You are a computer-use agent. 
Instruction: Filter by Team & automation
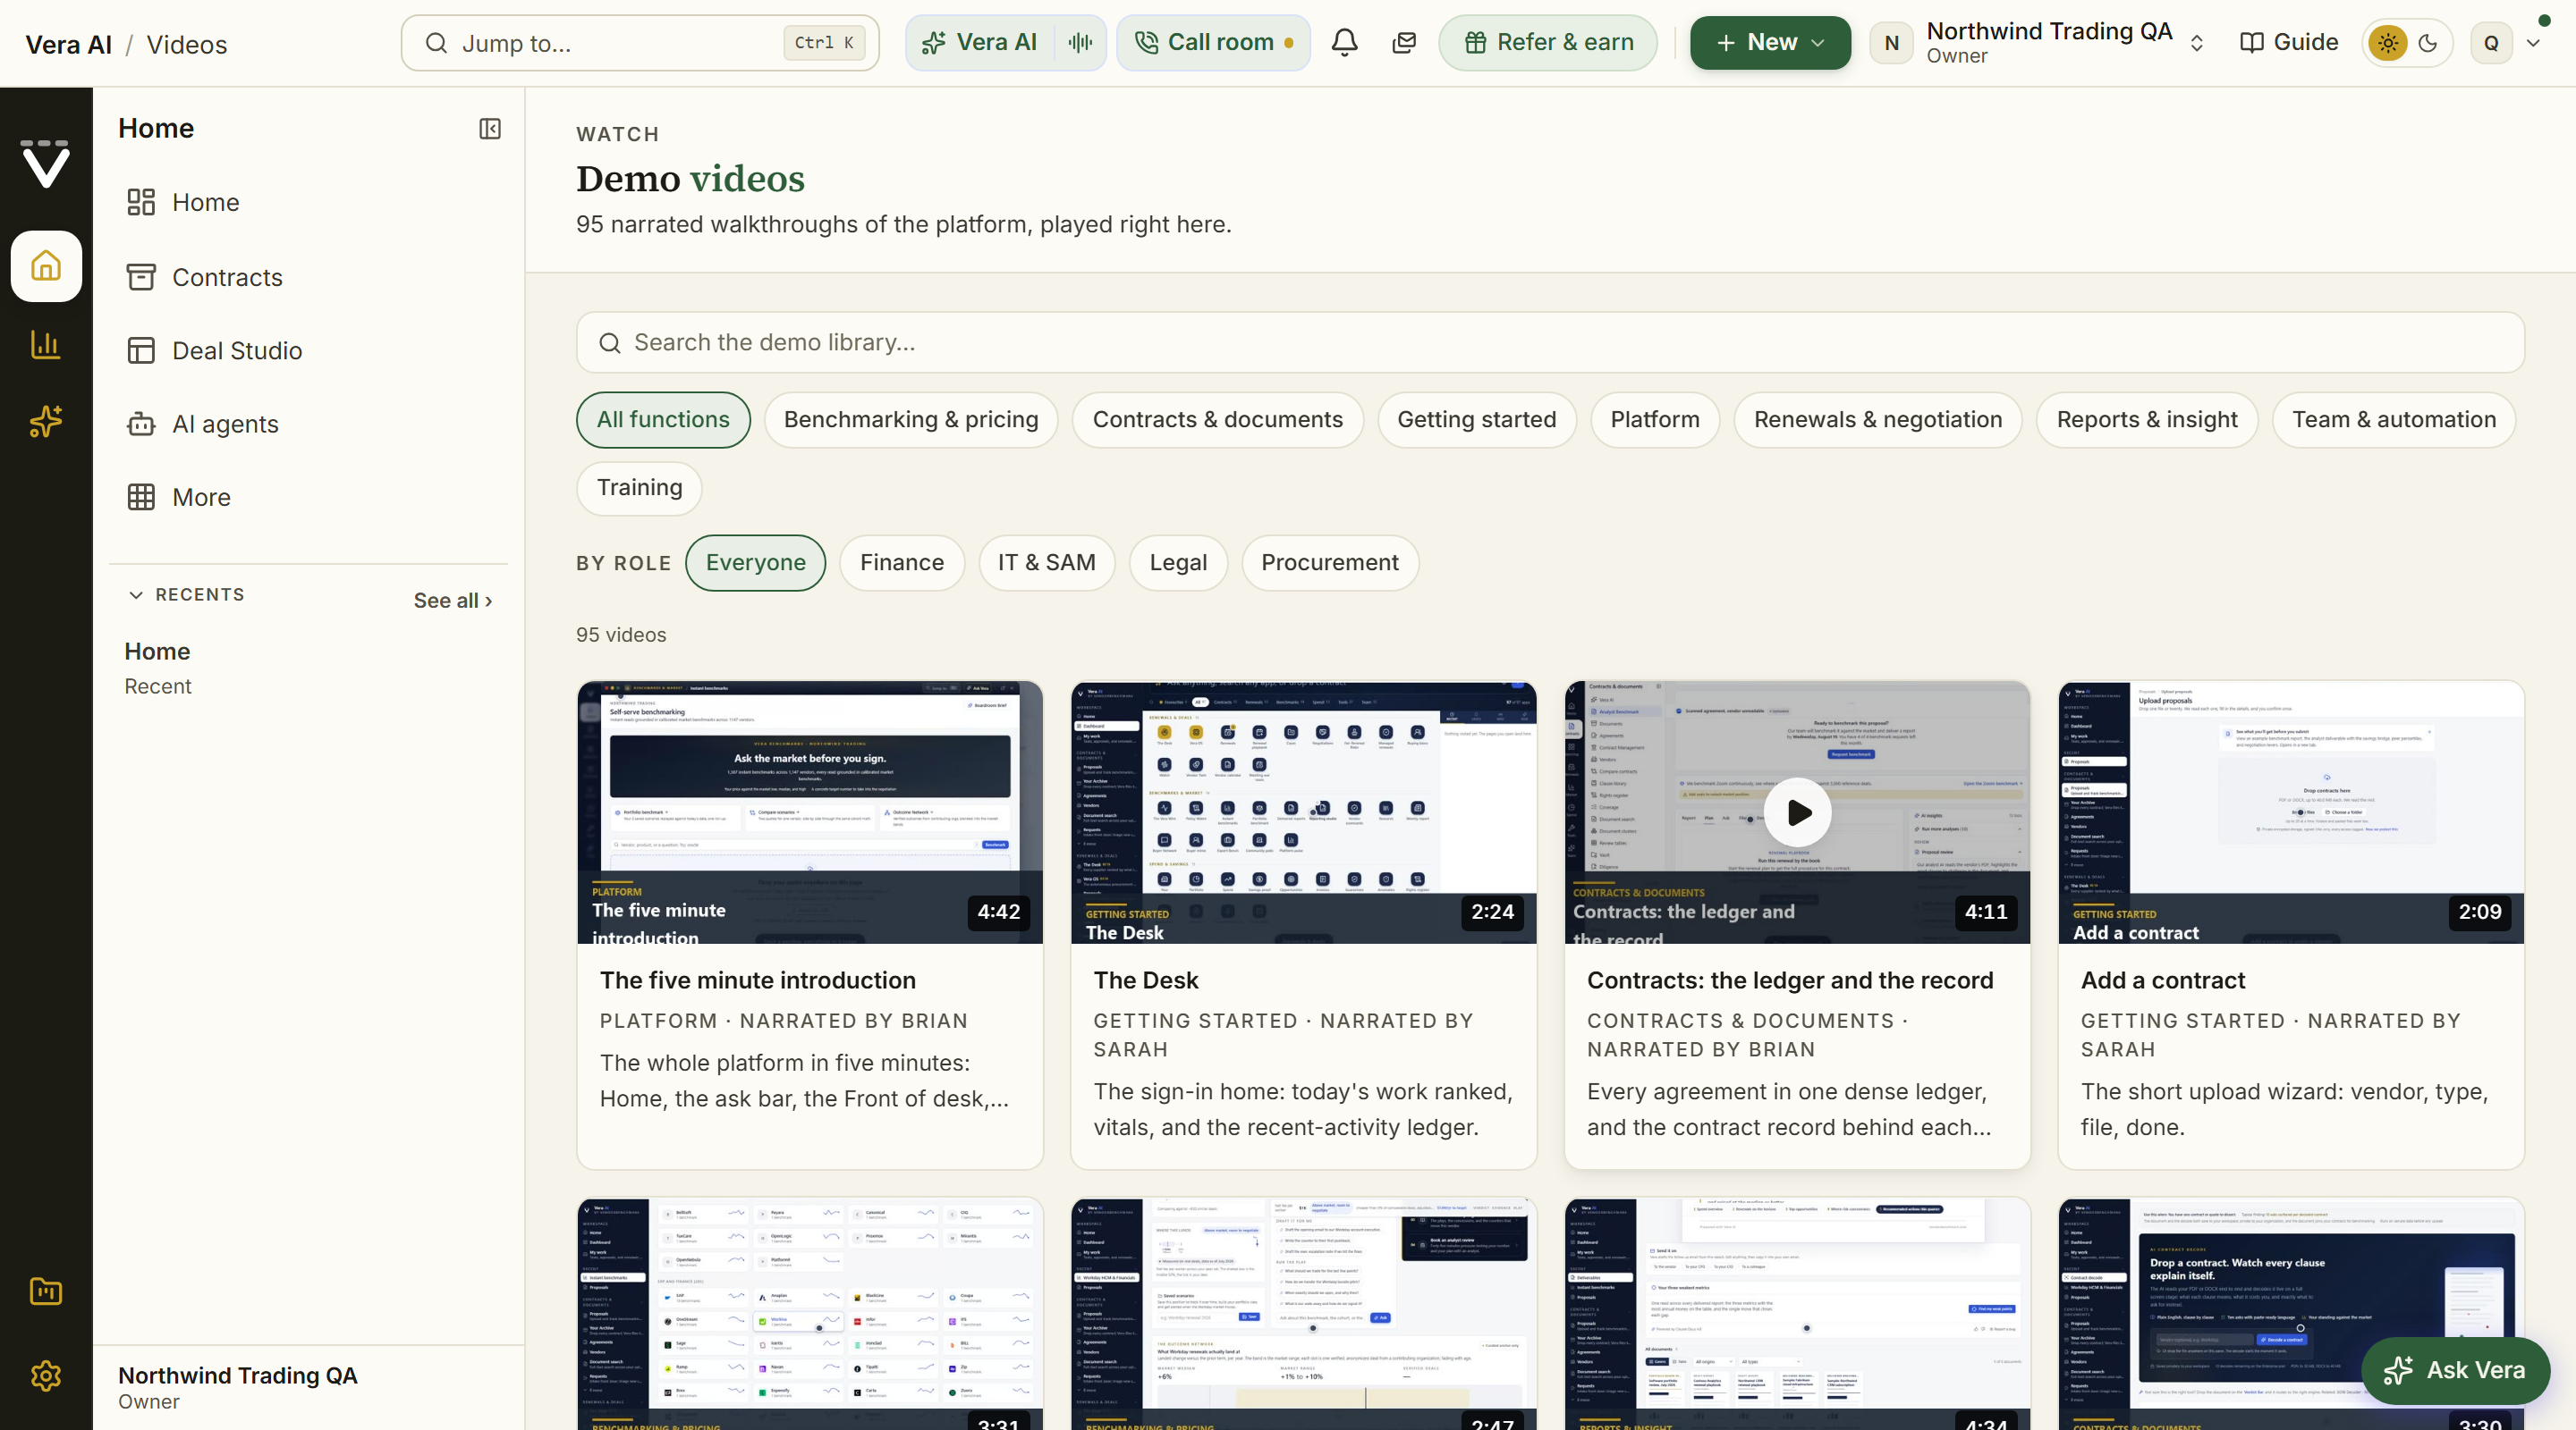click(x=2394, y=420)
